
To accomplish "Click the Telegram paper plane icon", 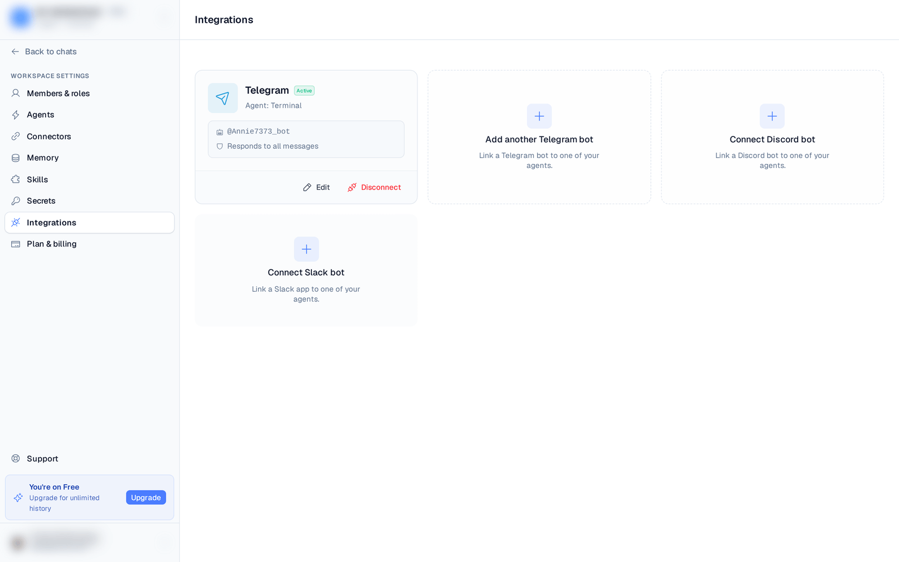I will (x=222, y=98).
